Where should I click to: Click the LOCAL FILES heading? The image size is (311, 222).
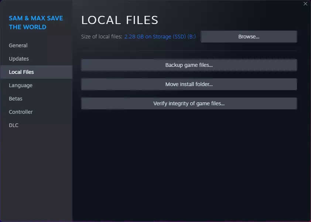[120, 20]
